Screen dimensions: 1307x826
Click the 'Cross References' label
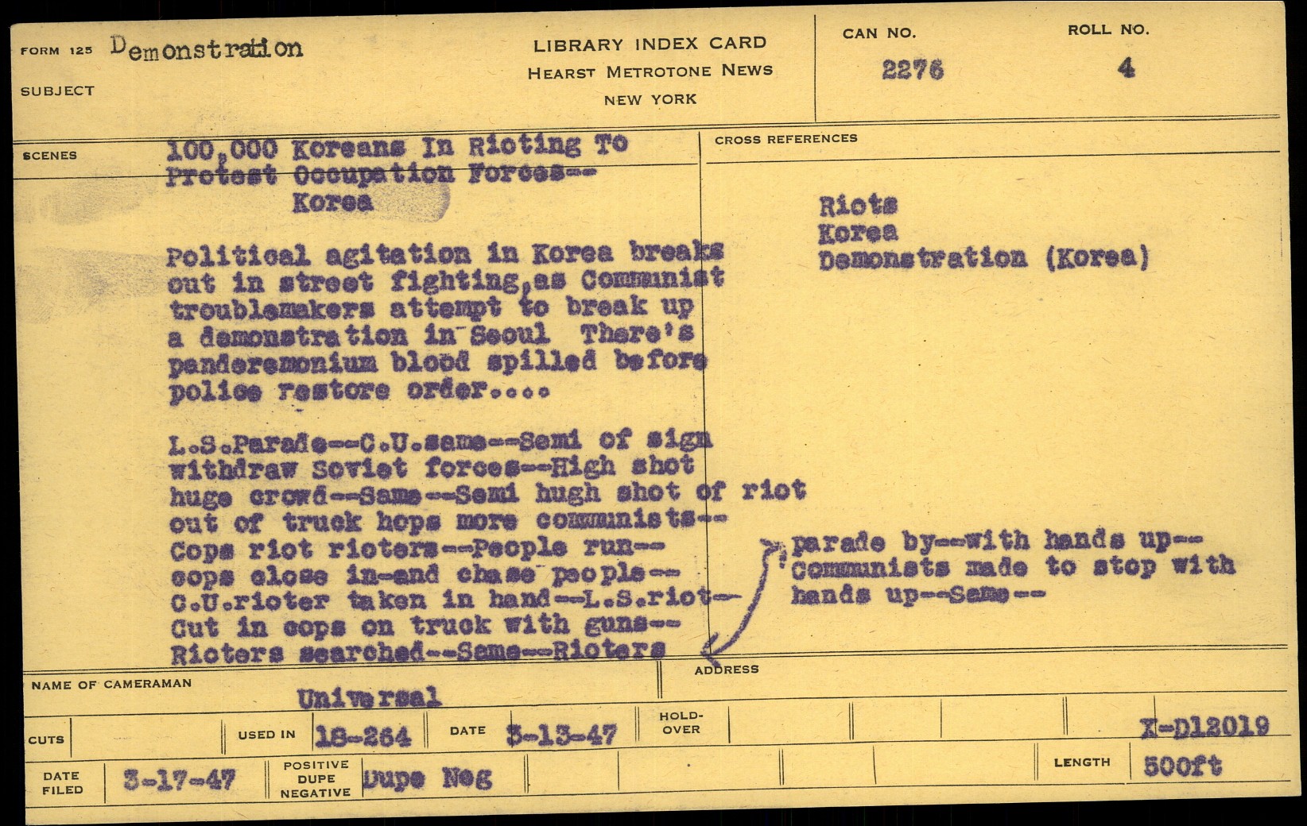[785, 139]
